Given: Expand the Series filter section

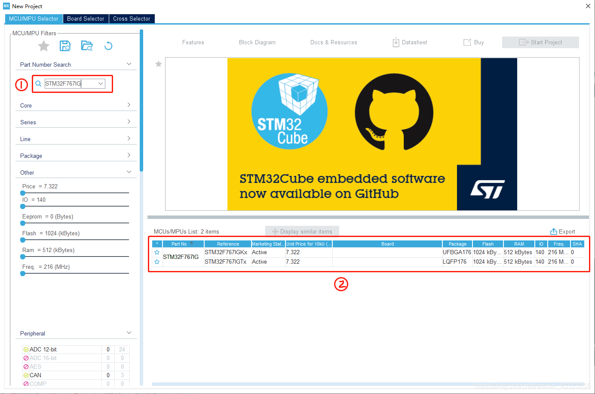Looking at the screenshot, I should [129, 122].
